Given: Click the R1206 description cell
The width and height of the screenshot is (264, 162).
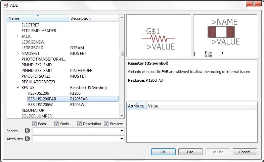Looking at the screenshot, I should coord(76,93).
